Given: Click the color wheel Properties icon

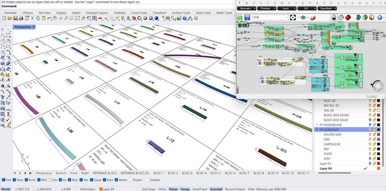Looking at the screenshot, I should [139, 18].
